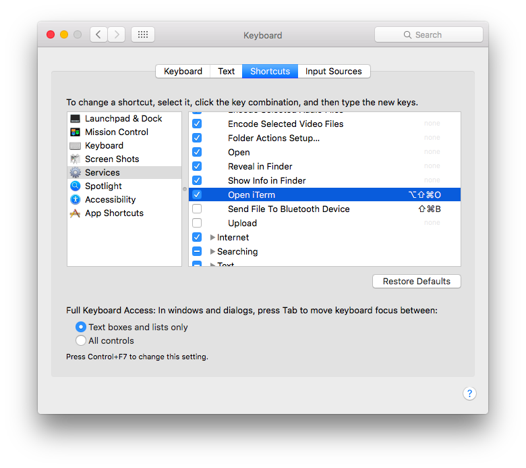The width and height of the screenshot is (526, 468).
Task: Select Spotlight category
Action: tap(125, 186)
